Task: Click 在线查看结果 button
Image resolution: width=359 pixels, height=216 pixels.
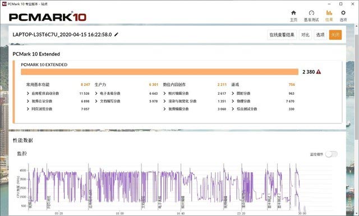Action: click(x=282, y=35)
